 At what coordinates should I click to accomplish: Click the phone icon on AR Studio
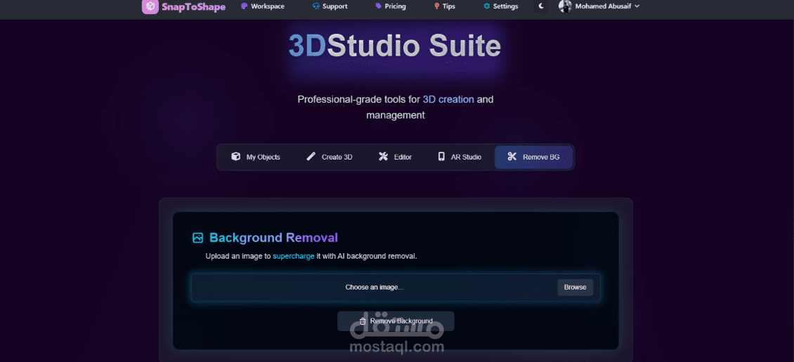441,157
